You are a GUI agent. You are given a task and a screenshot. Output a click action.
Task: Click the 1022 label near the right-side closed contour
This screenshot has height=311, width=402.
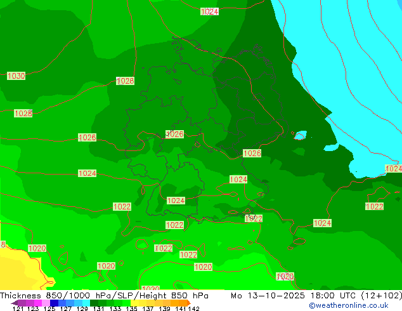(x=374, y=206)
